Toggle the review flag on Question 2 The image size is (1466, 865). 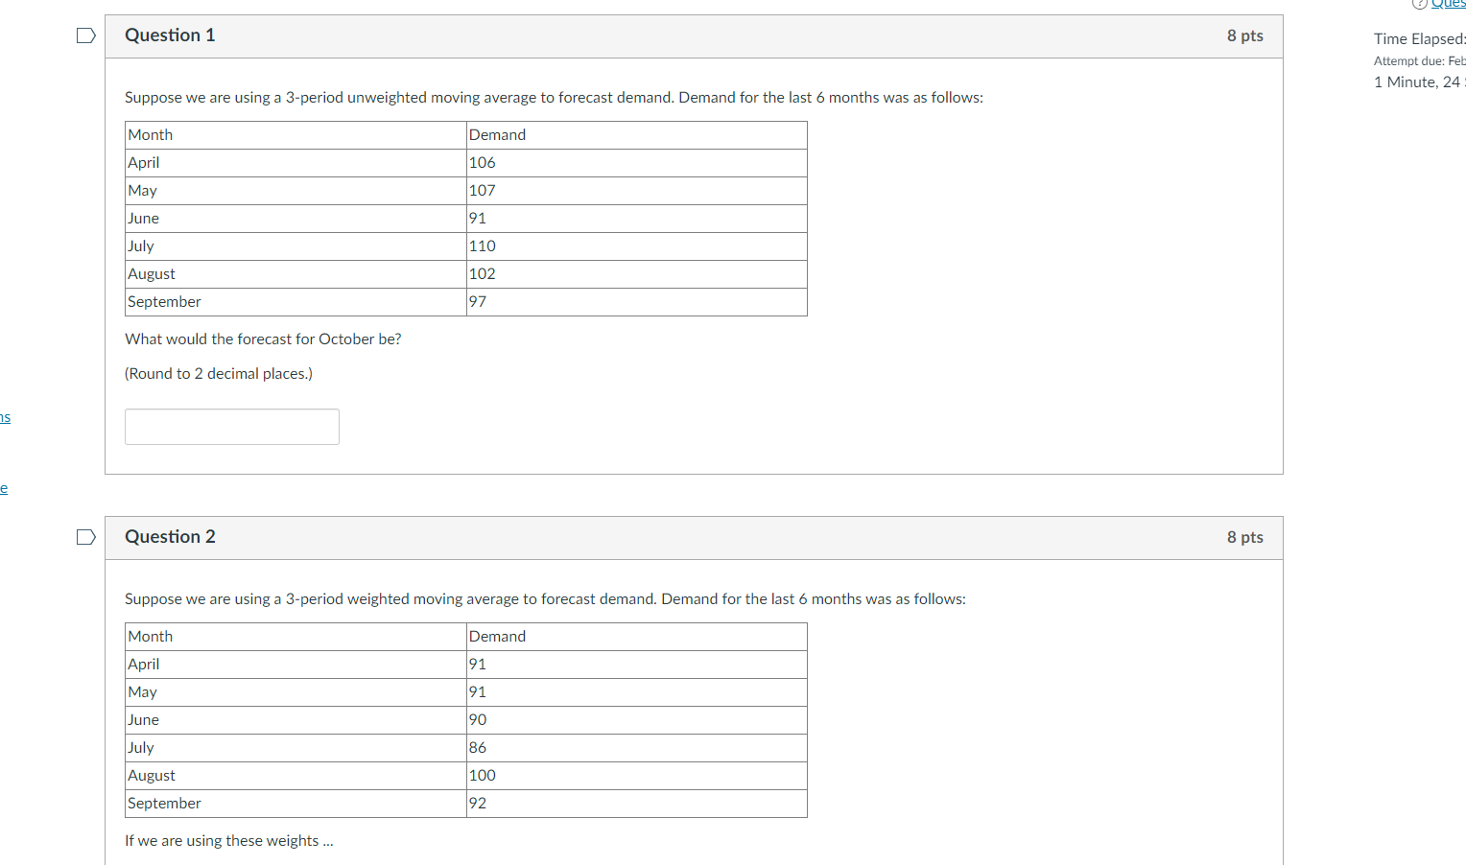point(85,537)
